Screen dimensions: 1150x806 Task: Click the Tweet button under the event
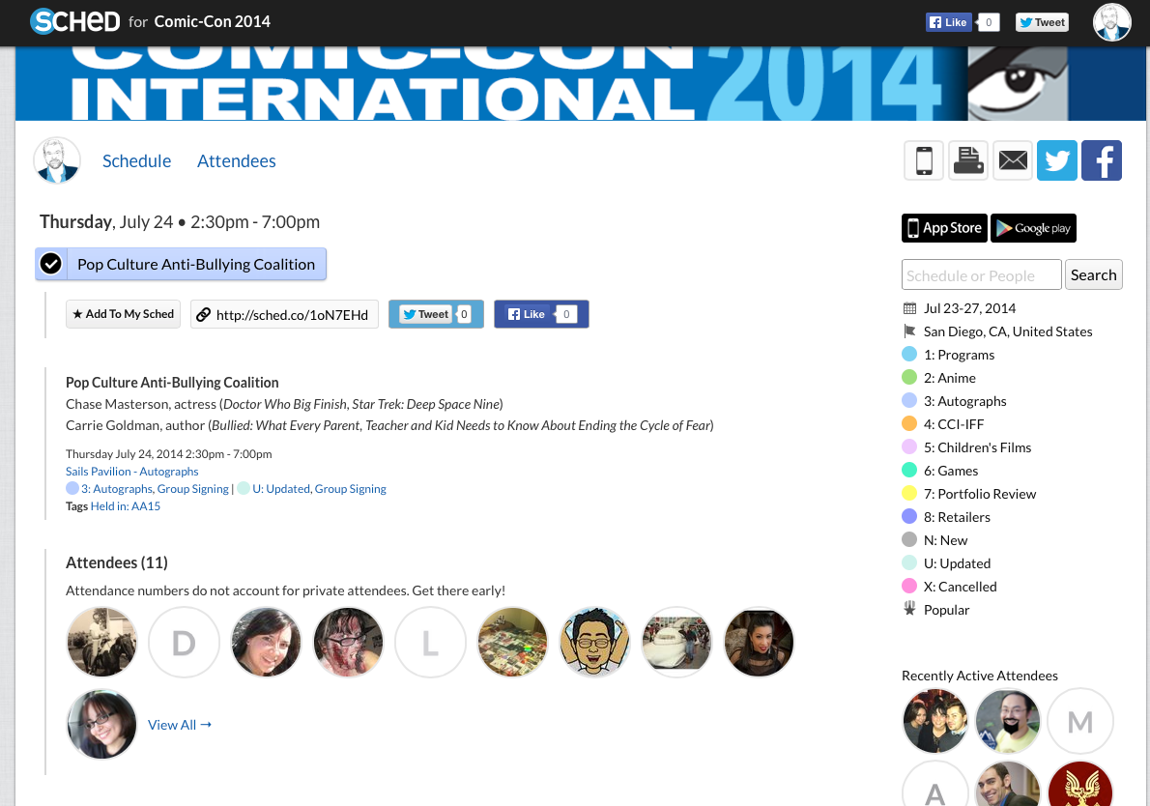click(x=437, y=314)
